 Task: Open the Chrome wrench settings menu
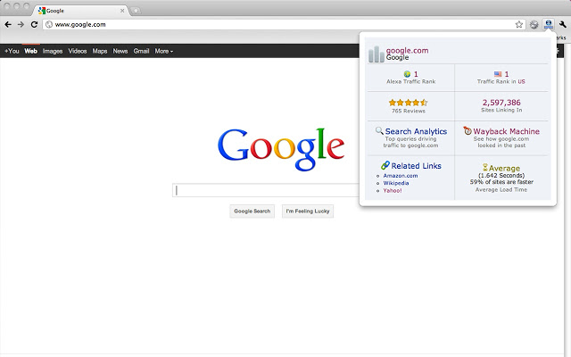coord(561,25)
